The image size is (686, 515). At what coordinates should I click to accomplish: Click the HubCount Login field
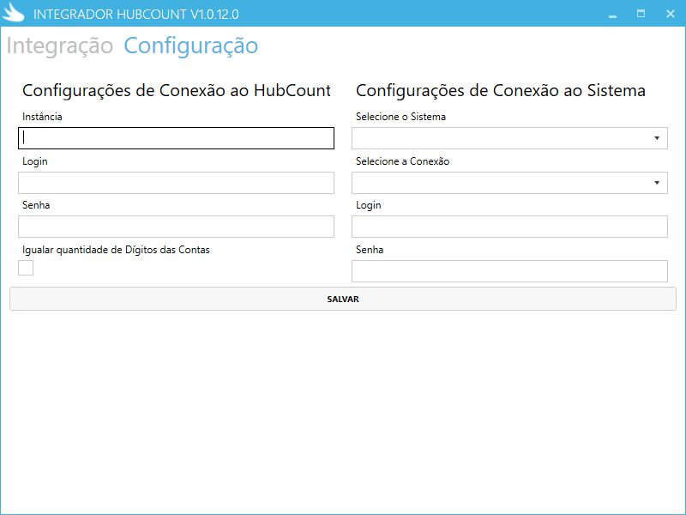pyautogui.click(x=177, y=183)
